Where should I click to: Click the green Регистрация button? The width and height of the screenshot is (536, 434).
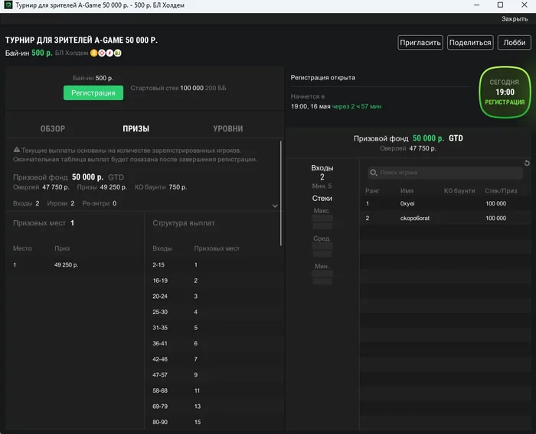(x=93, y=92)
